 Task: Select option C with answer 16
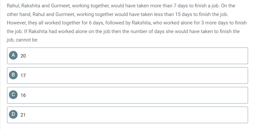(127, 95)
